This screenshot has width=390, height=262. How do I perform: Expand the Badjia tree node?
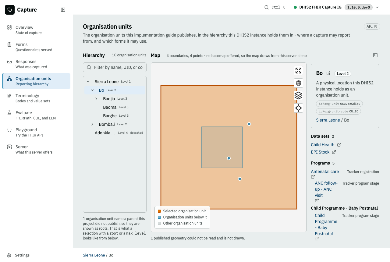point(96,99)
